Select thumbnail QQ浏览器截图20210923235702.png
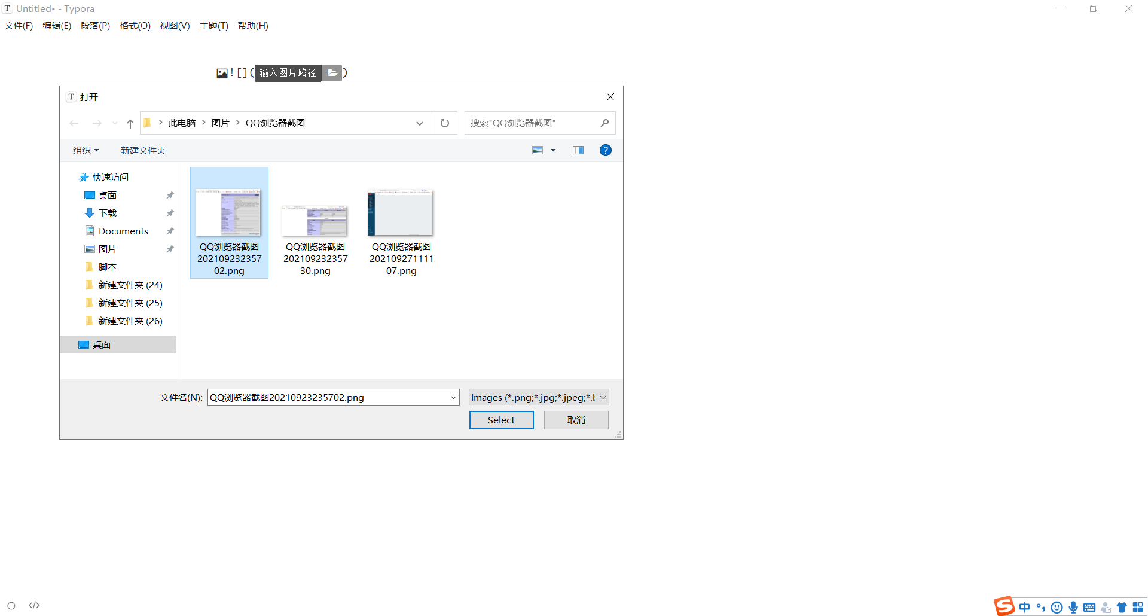 click(x=229, y=223)
